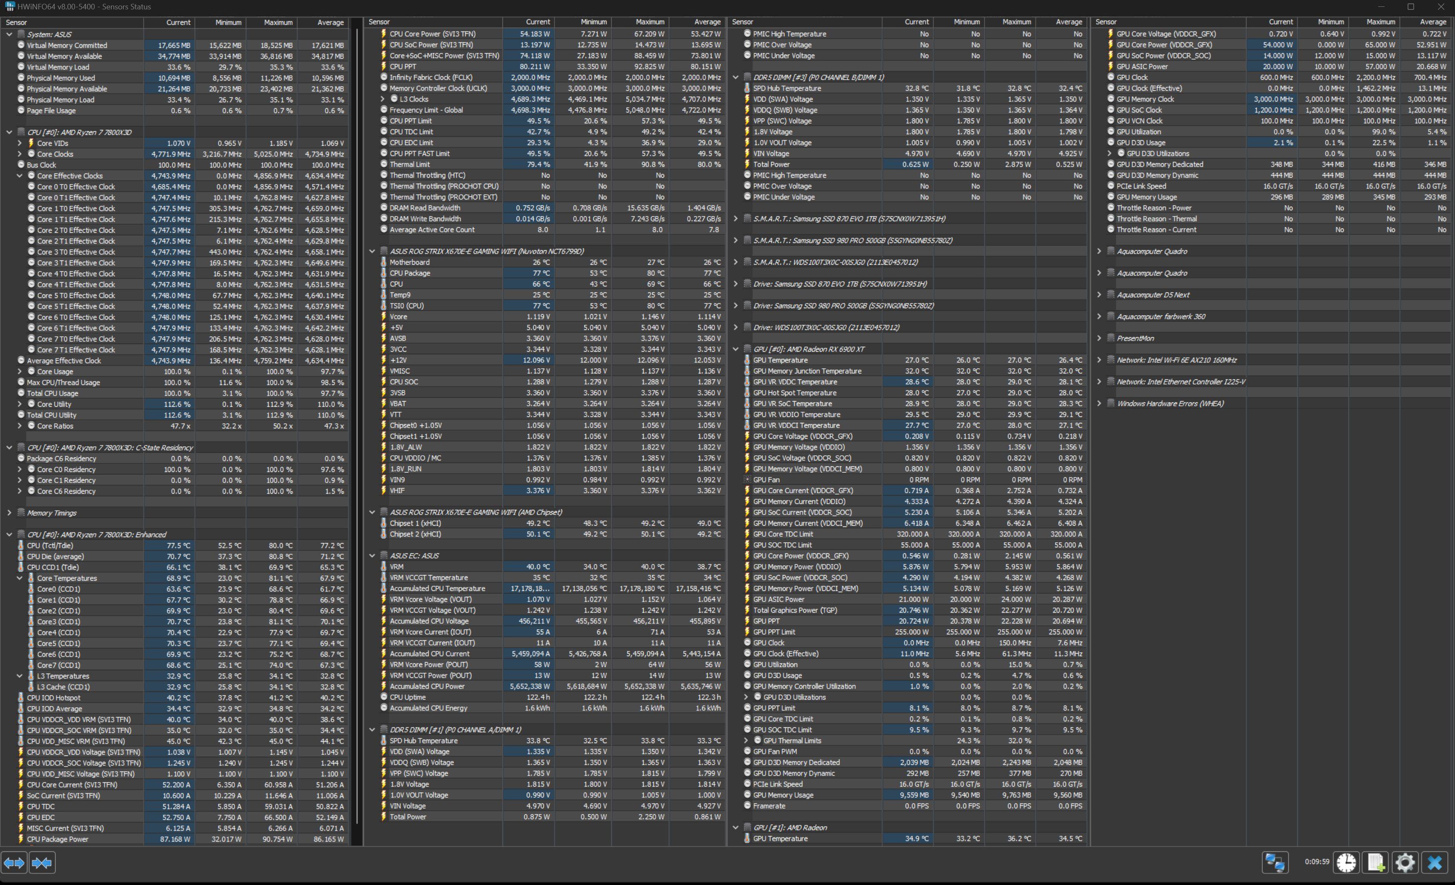Expand the Core C0 Residency row

[20, 470]
